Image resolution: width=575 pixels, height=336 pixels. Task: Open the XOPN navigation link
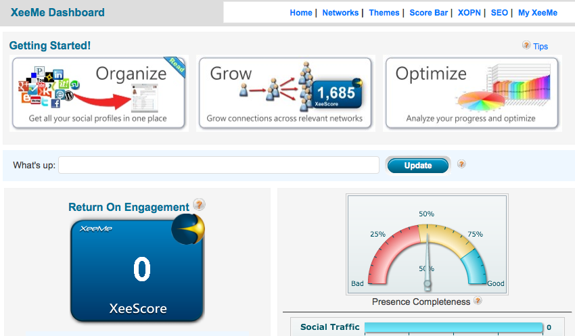pyautogui.click(x=469, y=13)
